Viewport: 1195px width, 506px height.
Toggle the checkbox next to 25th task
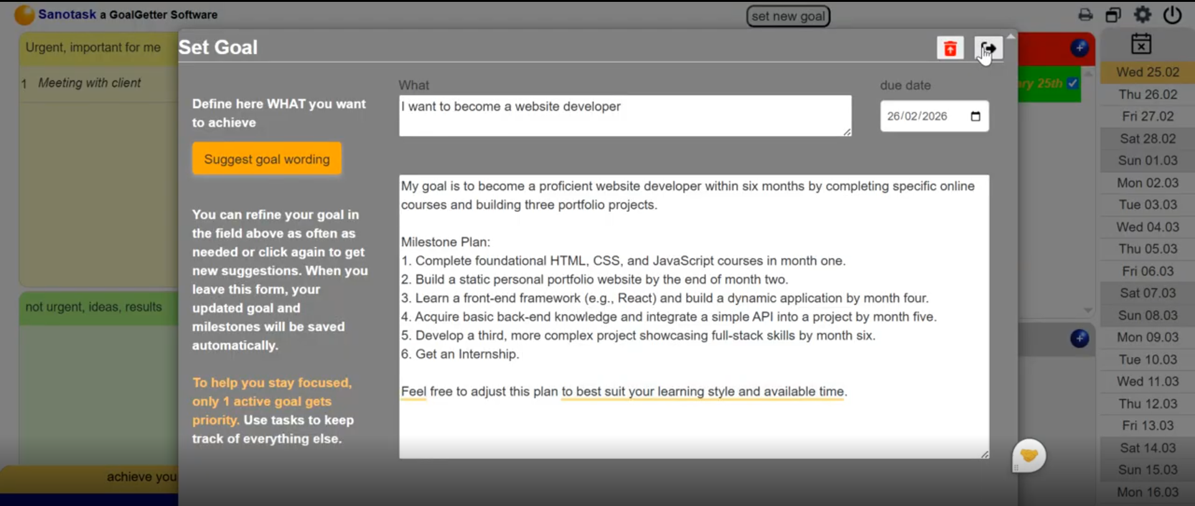(x=1072, y=83)
